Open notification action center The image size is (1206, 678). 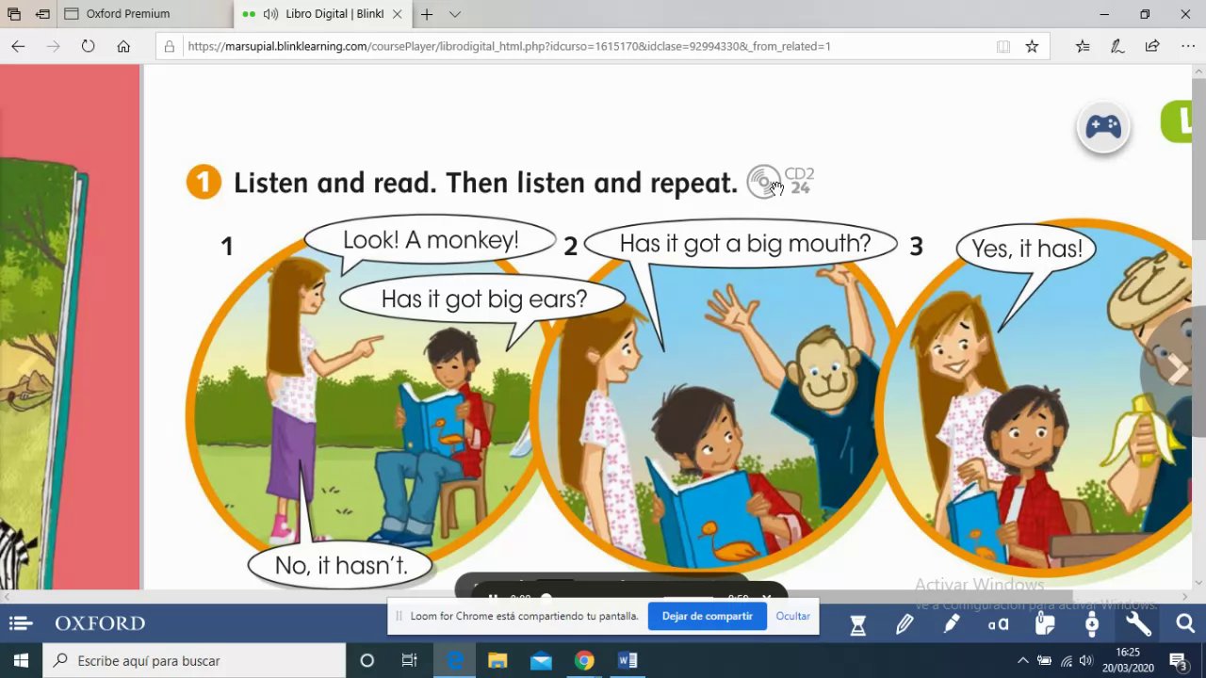tap(1178, 661)
